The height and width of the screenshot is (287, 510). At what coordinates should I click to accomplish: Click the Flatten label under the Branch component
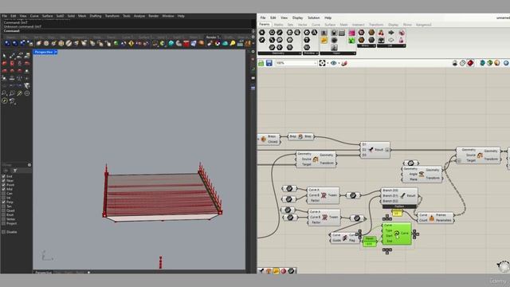[399, 206]
